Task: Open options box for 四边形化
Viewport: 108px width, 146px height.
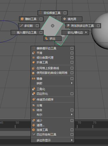Action: [x=72, y=94]
